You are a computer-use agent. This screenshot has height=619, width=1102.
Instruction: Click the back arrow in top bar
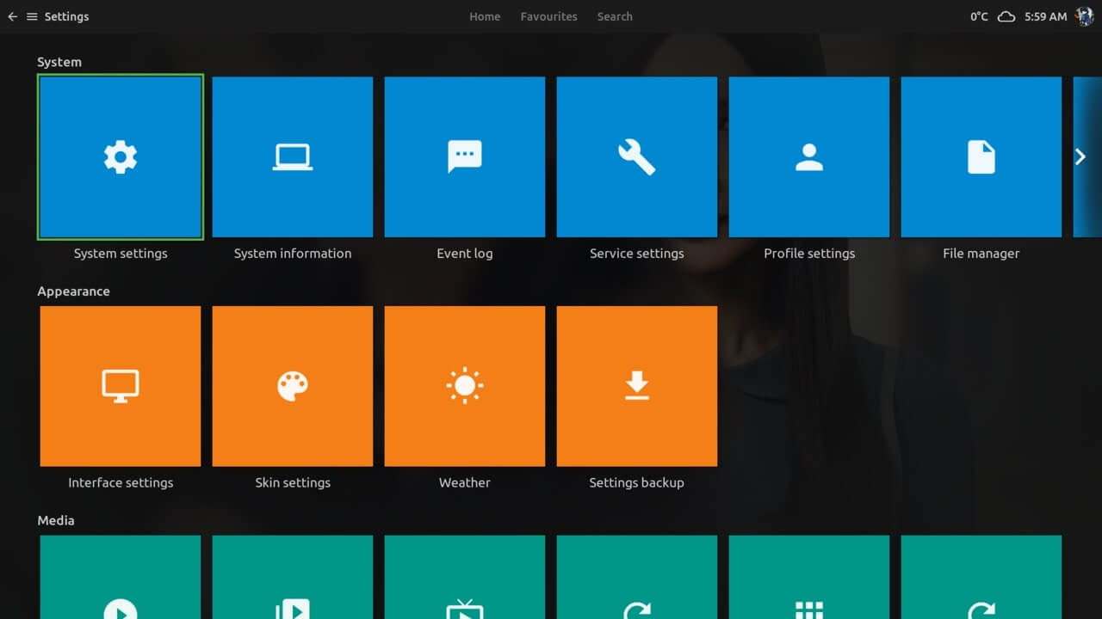point(12,16)
